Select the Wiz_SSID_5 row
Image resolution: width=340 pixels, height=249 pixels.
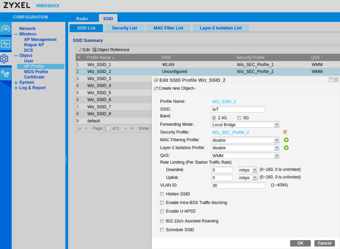tap(114, 93)
